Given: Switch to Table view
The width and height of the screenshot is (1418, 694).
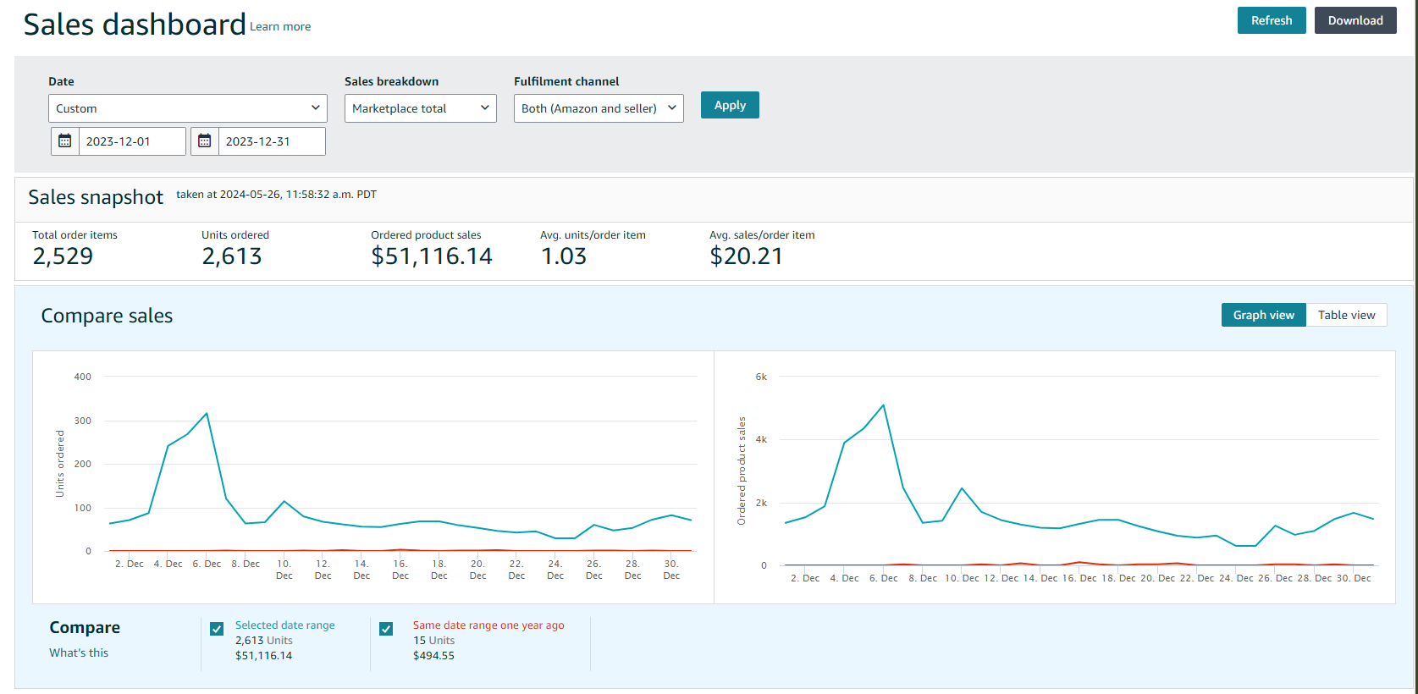Looking at the screenshot, I should click(x=1346, y=315).
